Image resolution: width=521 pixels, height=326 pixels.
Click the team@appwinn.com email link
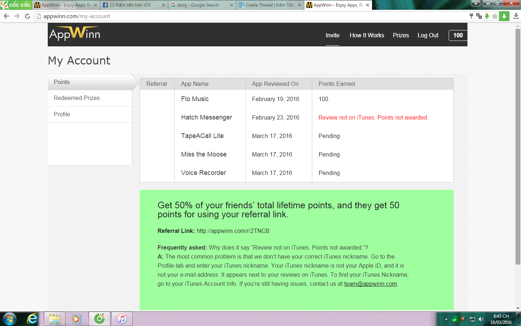coord(370,284)
